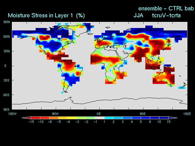Click the positive '15' colorbar value

(168, 122)
